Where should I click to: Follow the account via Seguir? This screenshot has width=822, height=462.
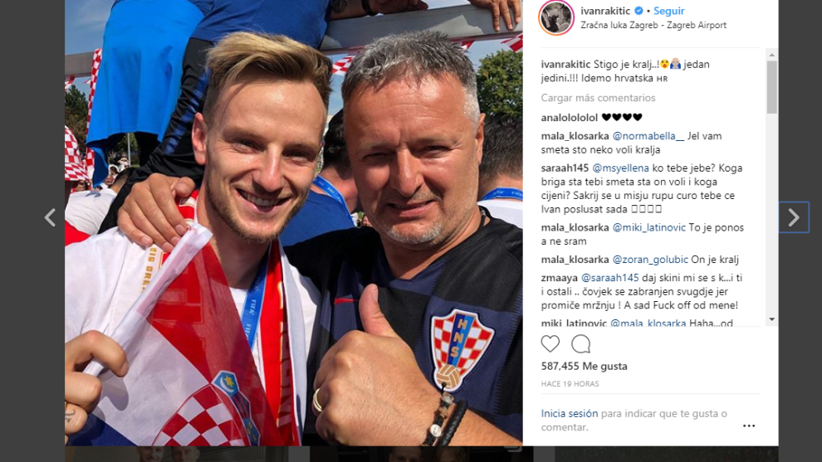[x=669, y=11]
